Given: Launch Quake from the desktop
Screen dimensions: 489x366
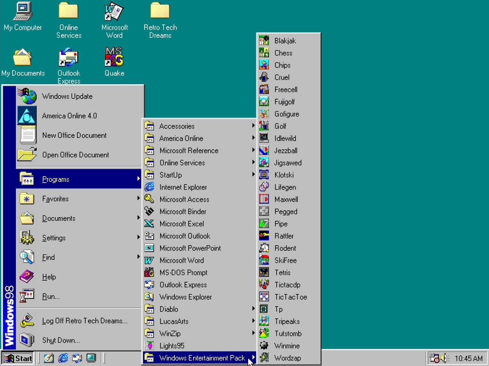Looking at the screenshot, I should tap(114, 61).
